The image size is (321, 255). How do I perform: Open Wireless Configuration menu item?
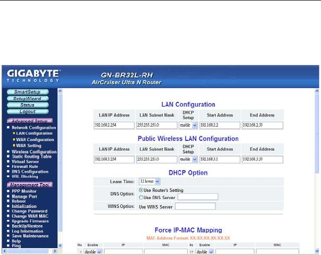(x=34, y=152)
